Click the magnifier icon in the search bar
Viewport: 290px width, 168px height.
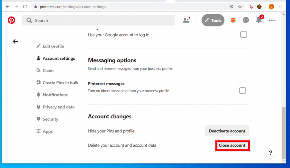click(29, 20)
